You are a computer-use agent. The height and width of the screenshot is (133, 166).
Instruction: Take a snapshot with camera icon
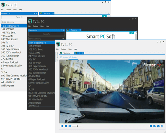158,126
